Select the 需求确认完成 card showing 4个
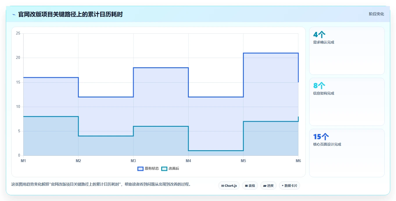The width and height of the screenshot is (396, 201). click(347, 51)
